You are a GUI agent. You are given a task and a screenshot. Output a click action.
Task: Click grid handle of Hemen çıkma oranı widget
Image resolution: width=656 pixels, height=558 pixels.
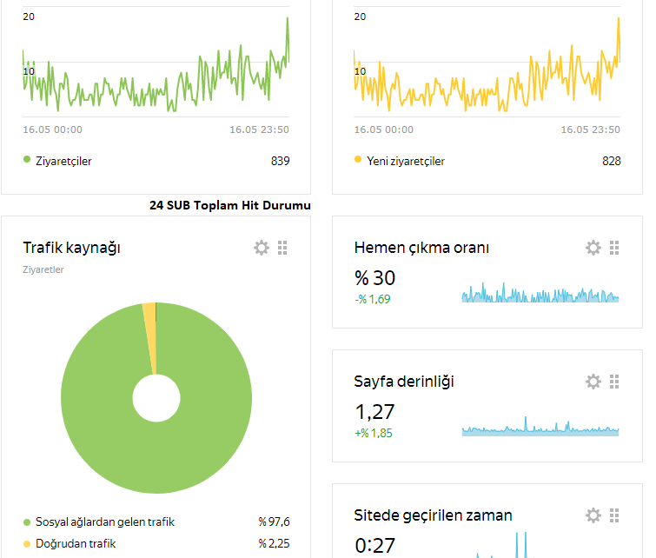pos(614,248)
